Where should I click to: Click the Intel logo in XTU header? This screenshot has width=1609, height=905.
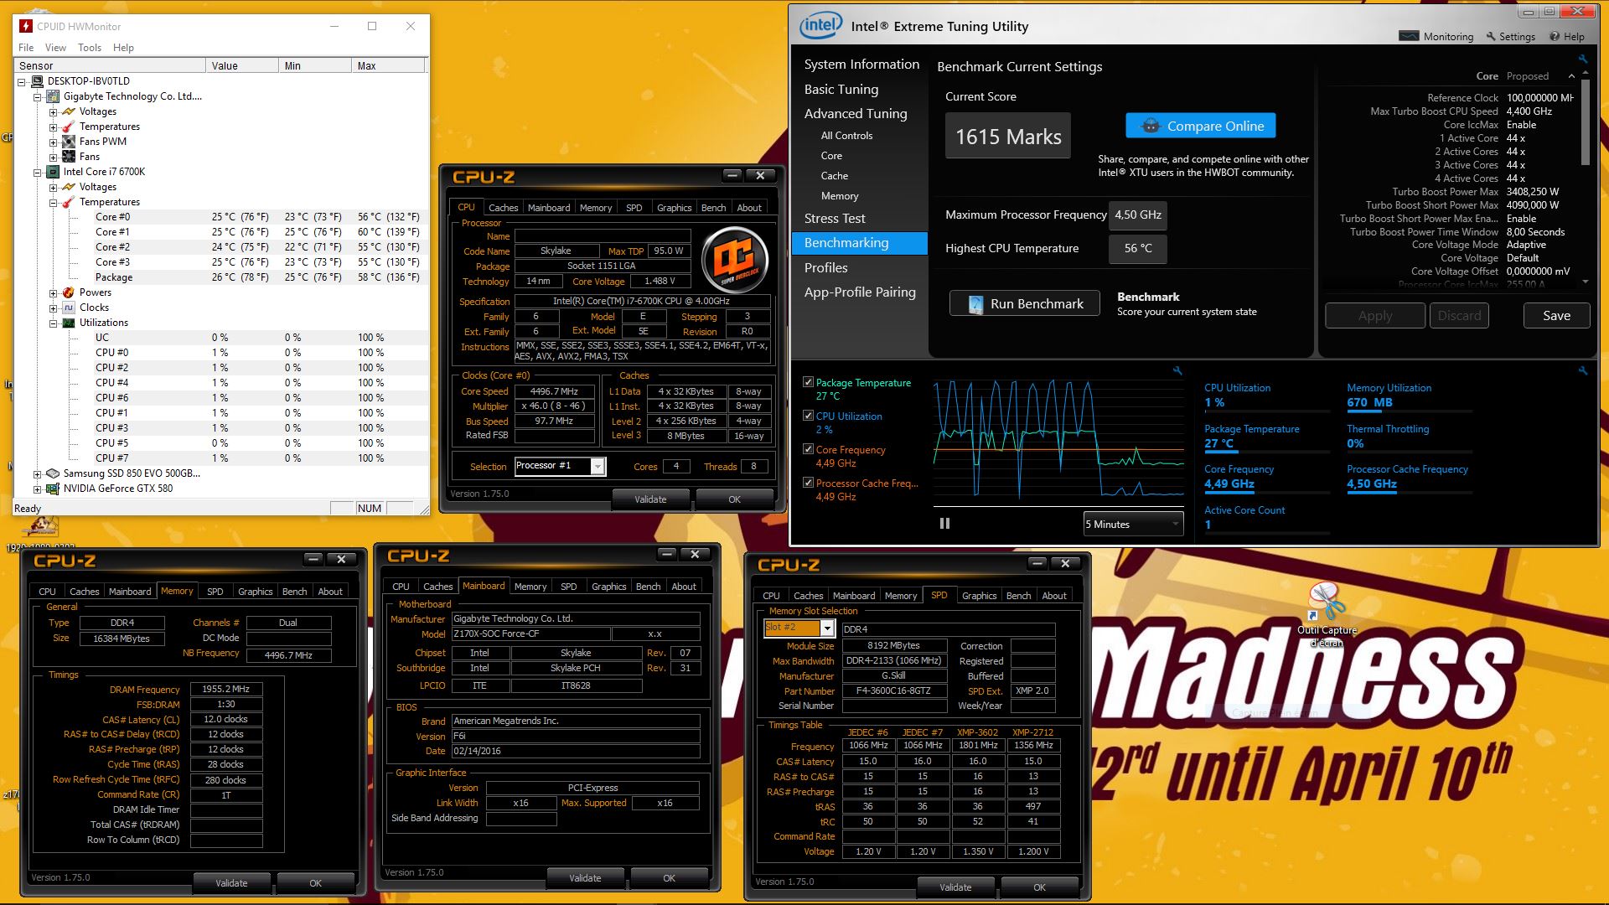[820, 26]
